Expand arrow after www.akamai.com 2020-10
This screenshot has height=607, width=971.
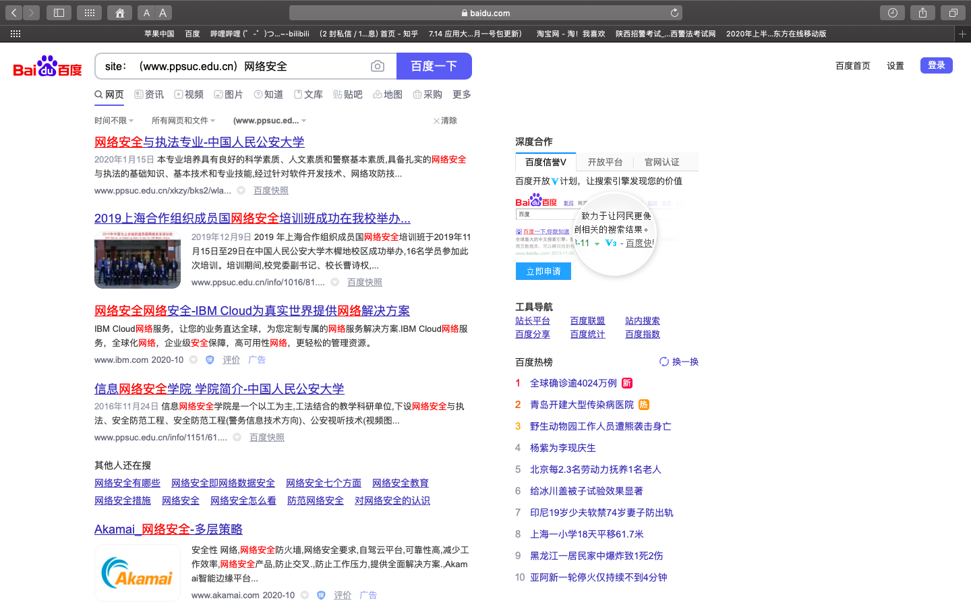(305, 596)
